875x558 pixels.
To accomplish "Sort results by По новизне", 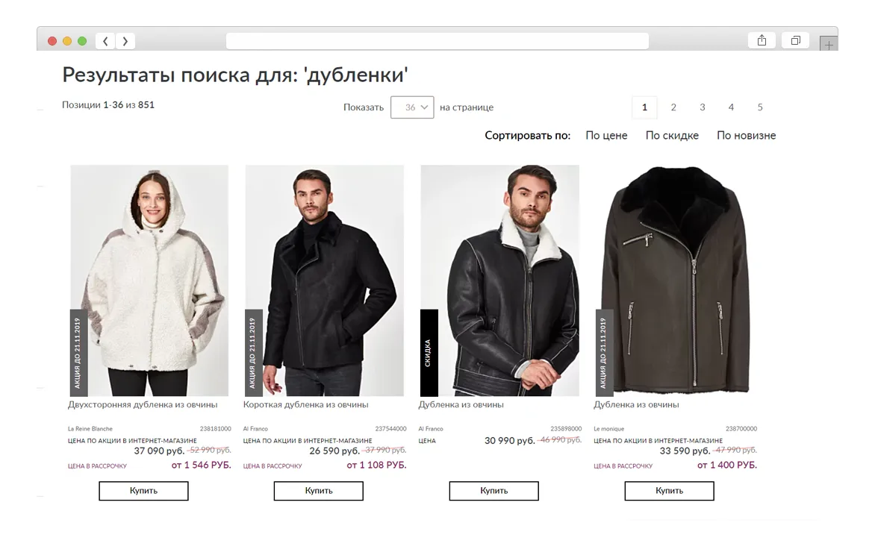I will click(746, 136).
